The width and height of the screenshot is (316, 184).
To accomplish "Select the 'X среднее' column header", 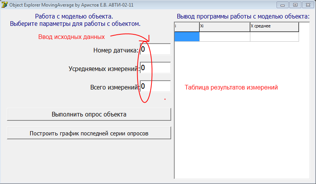I will (275, 27).
